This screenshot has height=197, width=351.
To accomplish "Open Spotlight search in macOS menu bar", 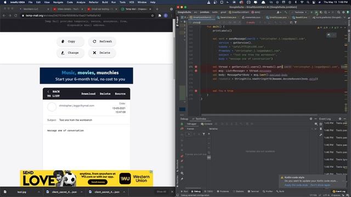I will click(308, 2).
